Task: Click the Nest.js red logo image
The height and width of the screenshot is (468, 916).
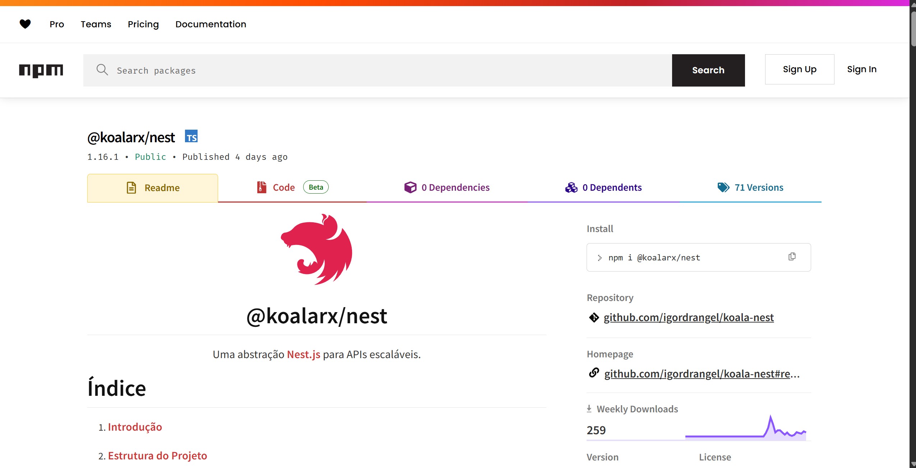Action: 316,250
